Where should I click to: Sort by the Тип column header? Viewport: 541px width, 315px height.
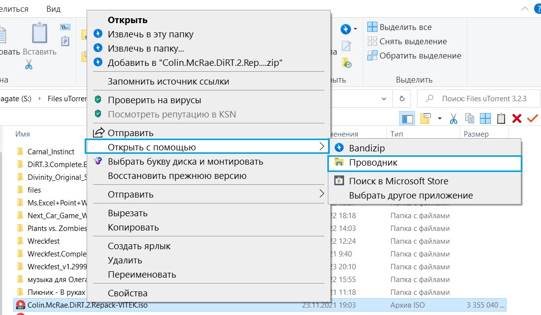(397, 134)
